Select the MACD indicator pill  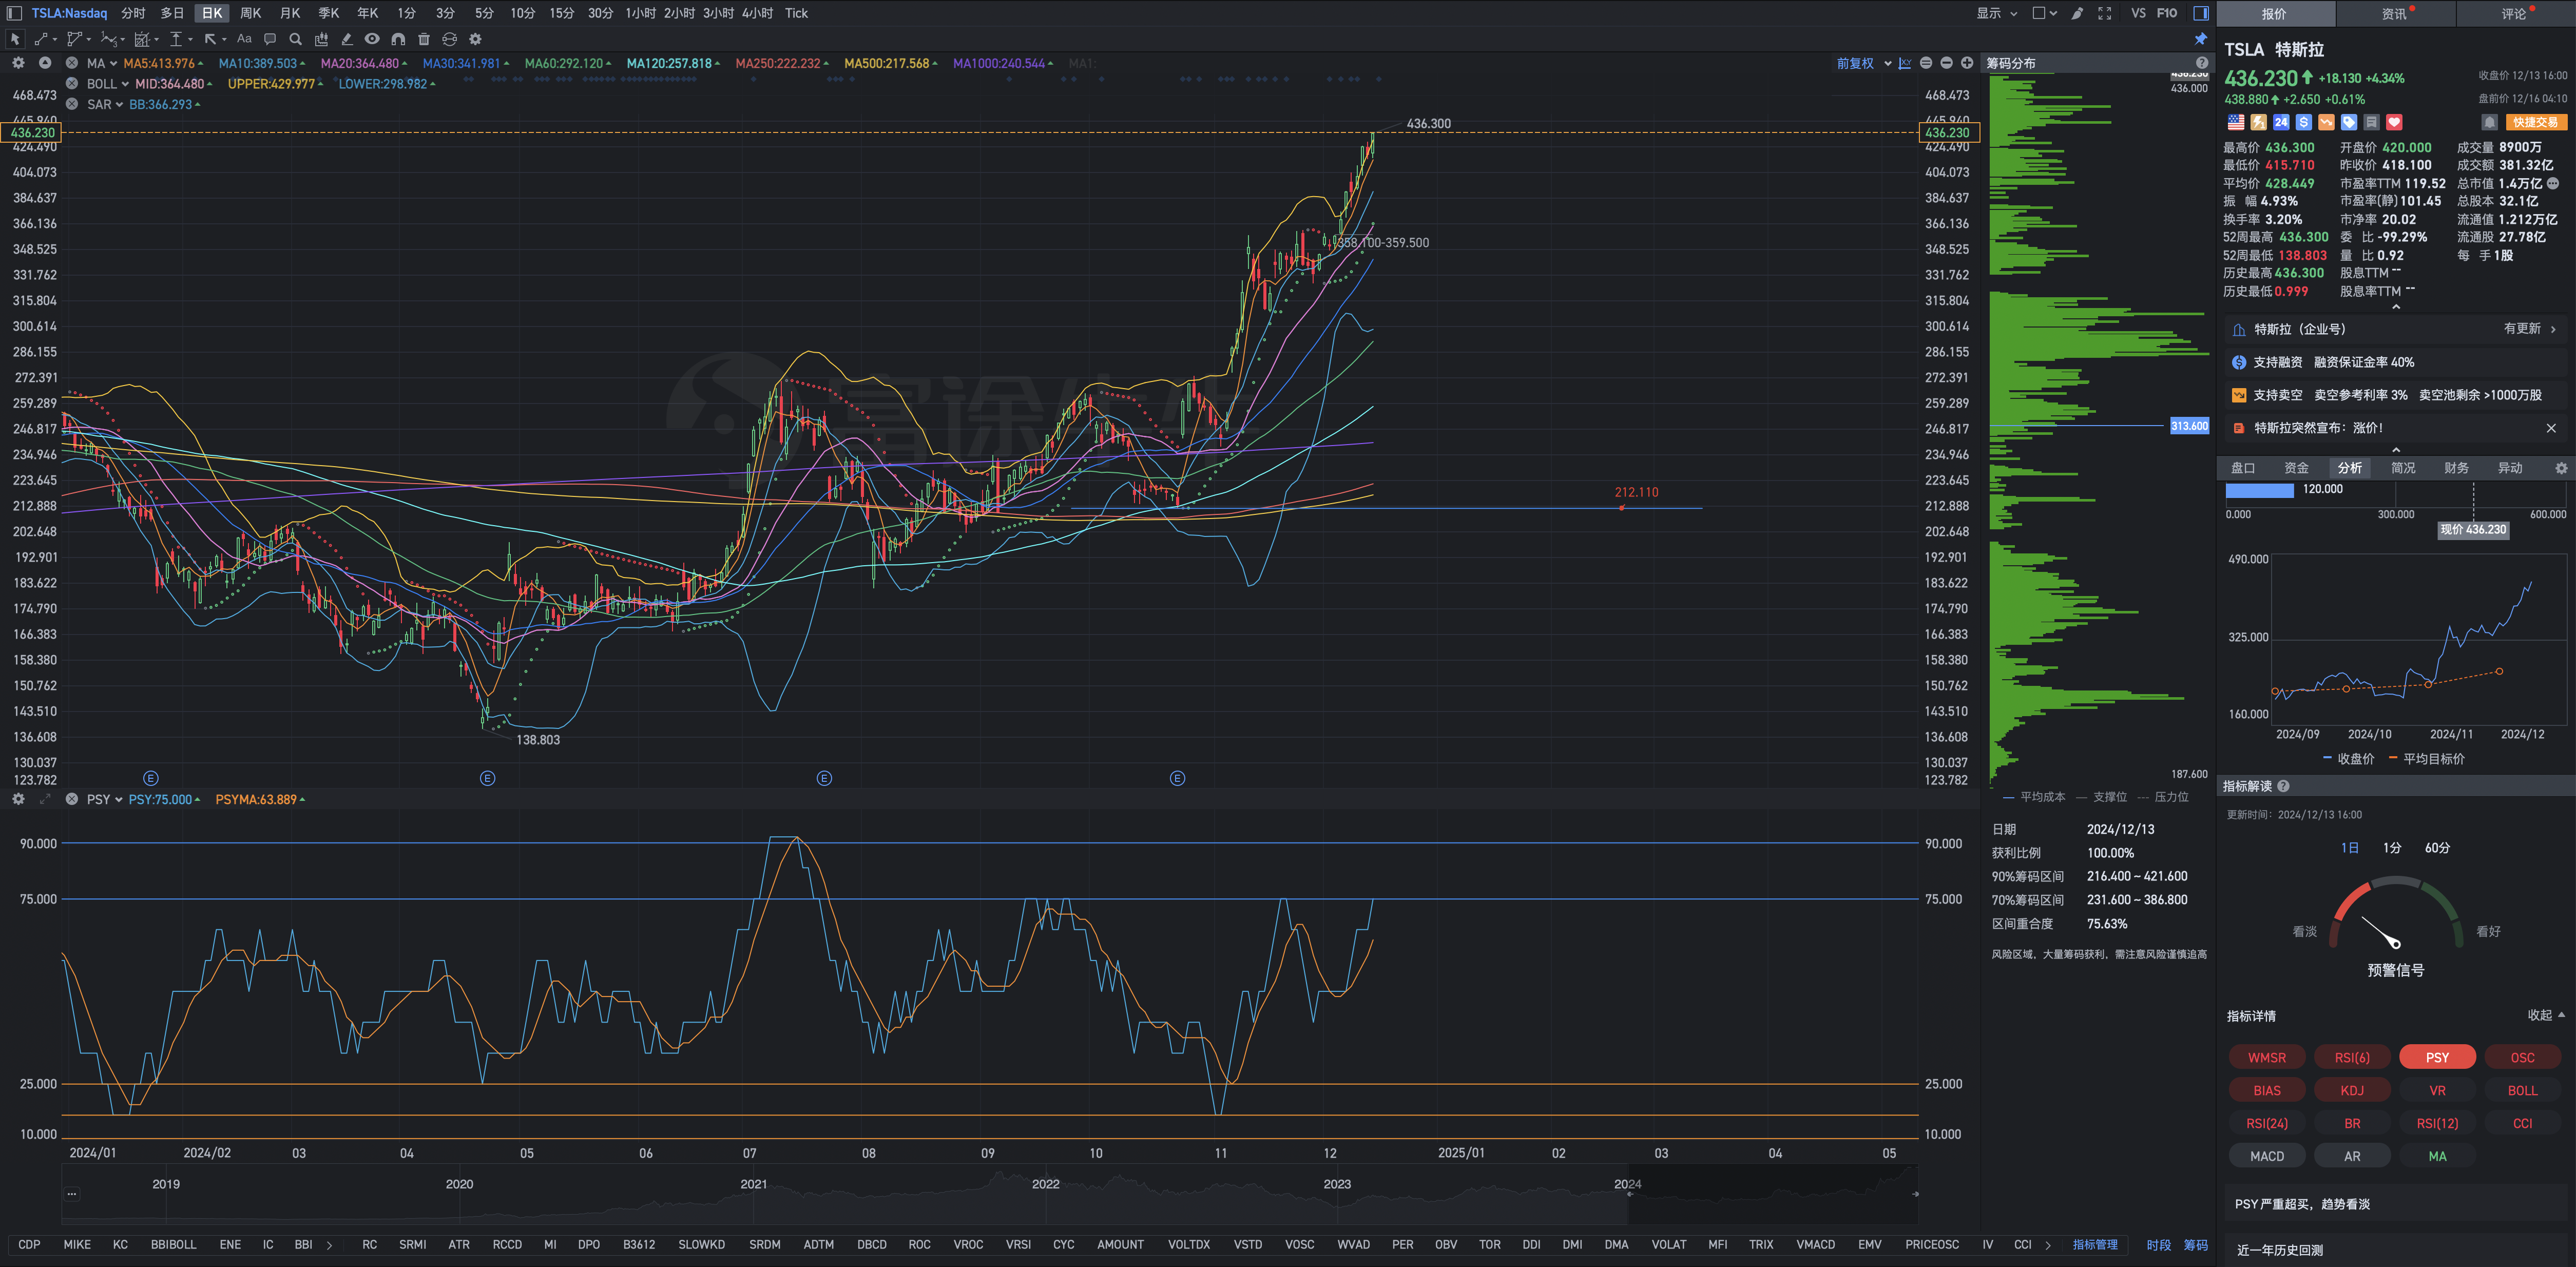tap(2267, 1156)
